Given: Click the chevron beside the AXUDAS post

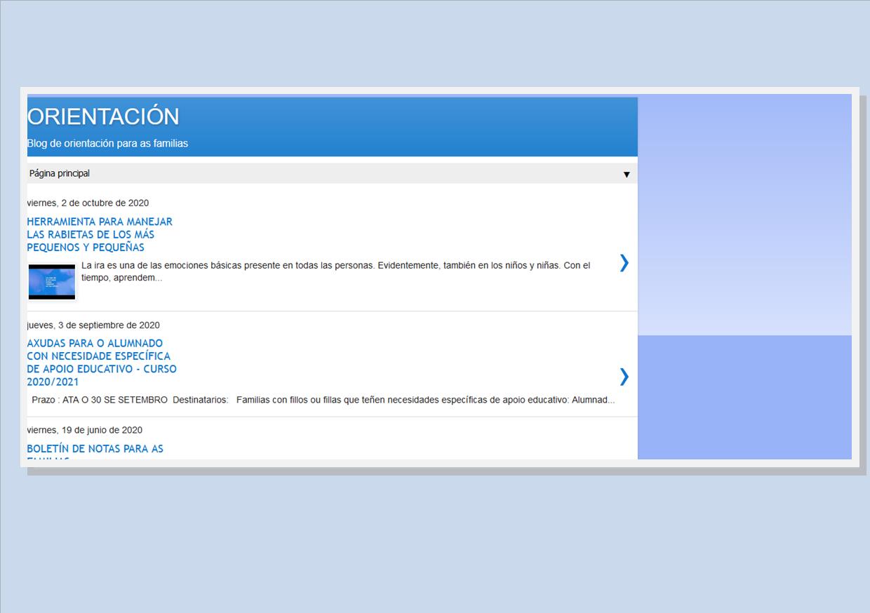Looking at the screenshot, I should point(624,377).
